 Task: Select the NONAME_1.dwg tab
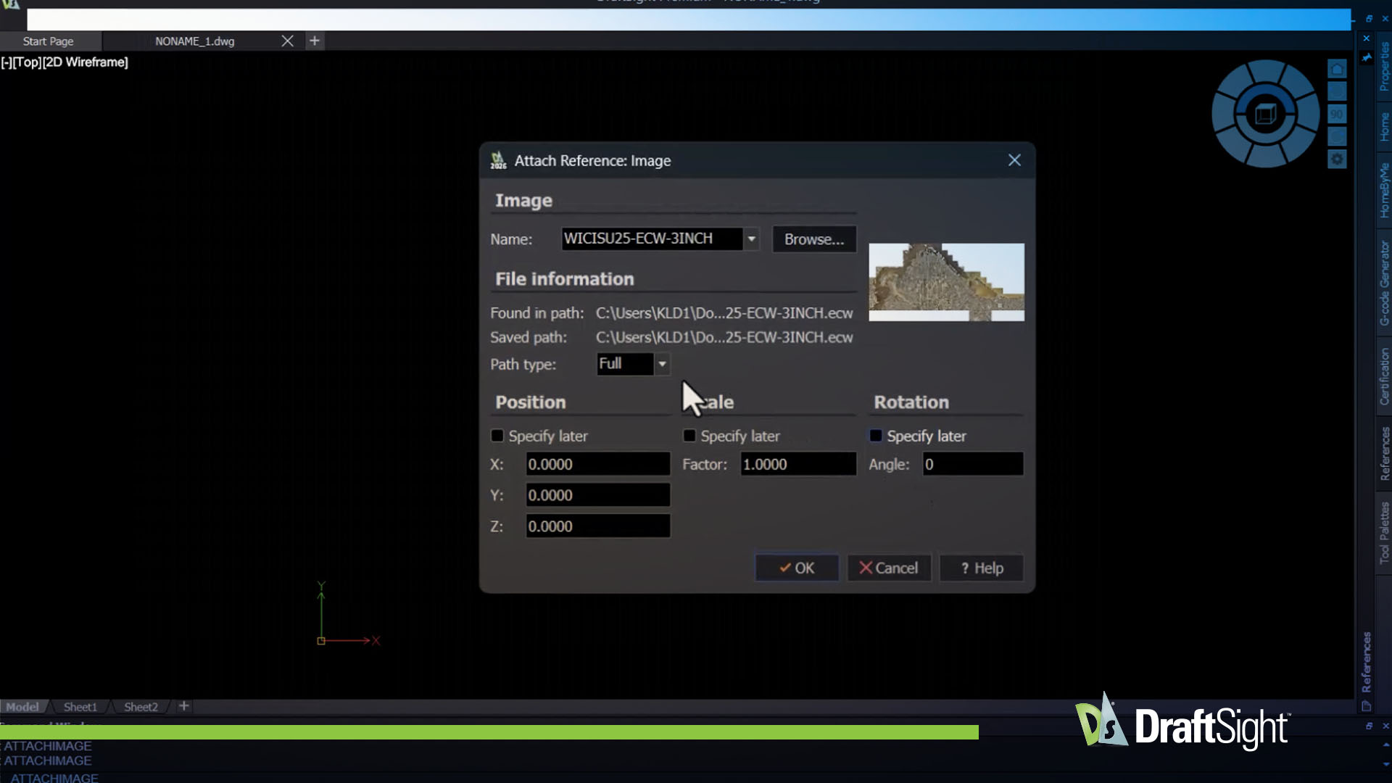click(195, 41)
